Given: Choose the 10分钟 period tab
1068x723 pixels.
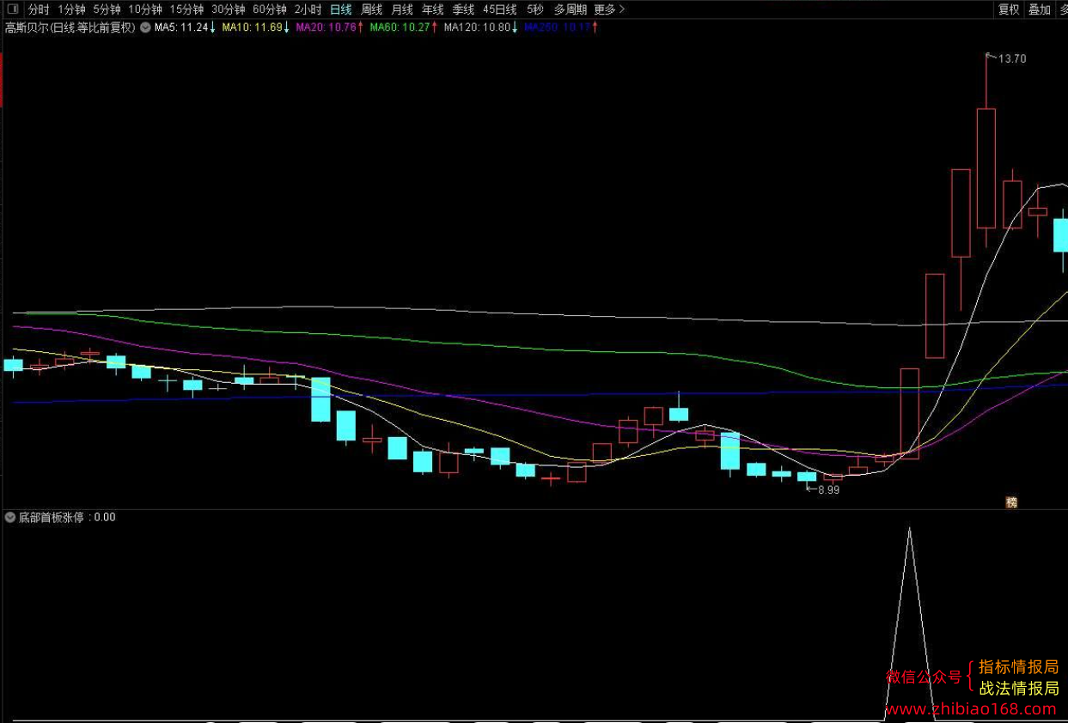Looking at the screenshot, I should (x=145, y=9).
